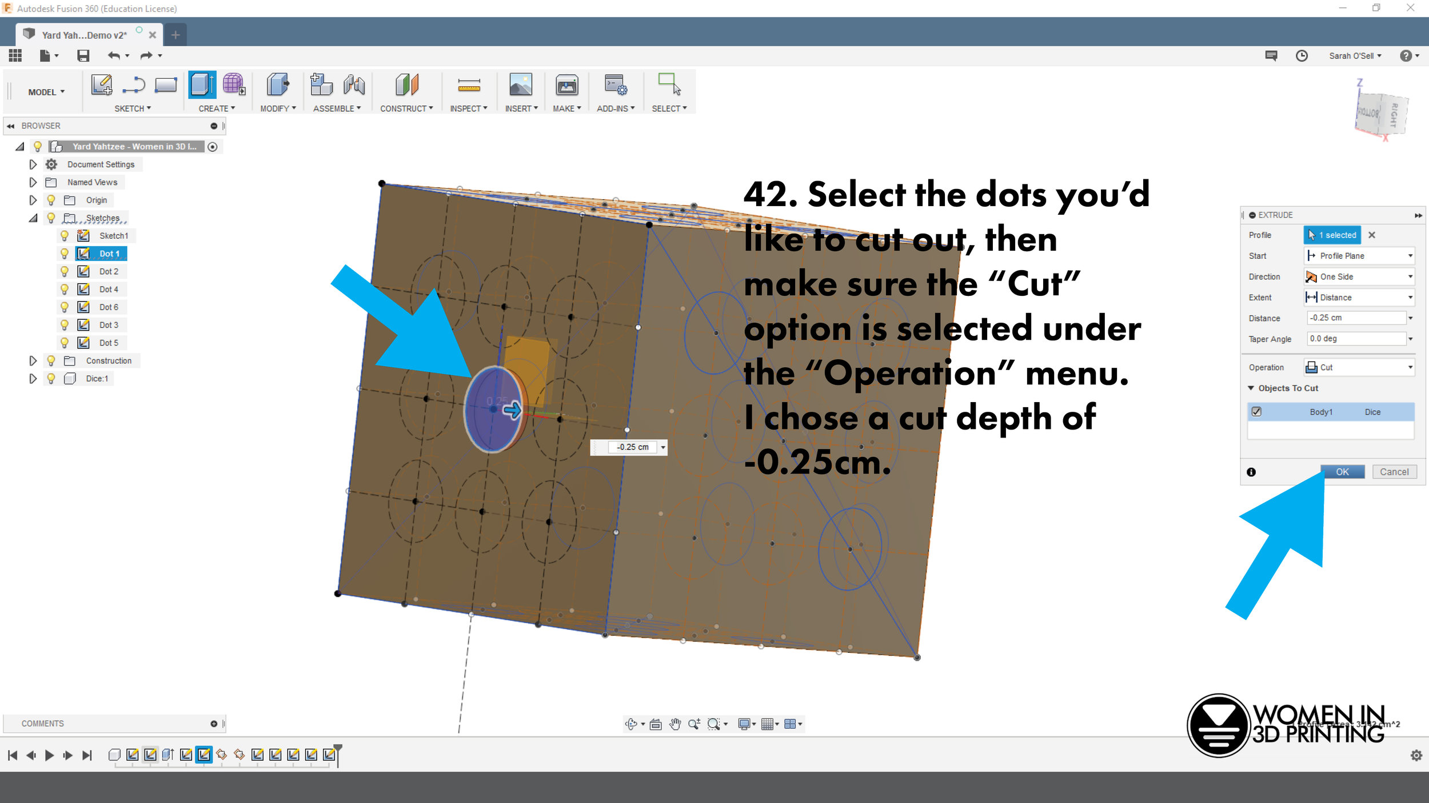Image resolution: width=1429 pixels, height=803 pixels.
Task: Toggle visibility of Dot 1 sketch
Action: [66, 253]
